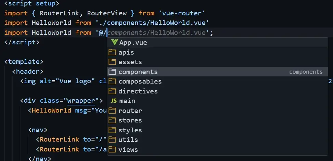
Task: Click the stores folder icon
Action: pos(112,120)
